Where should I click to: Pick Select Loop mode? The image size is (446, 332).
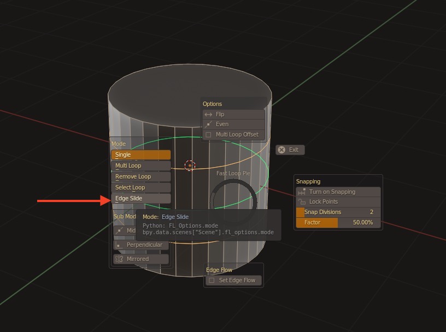141,188
